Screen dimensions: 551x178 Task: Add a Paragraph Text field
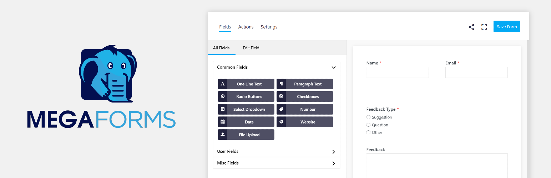click(x=305, y=84)
